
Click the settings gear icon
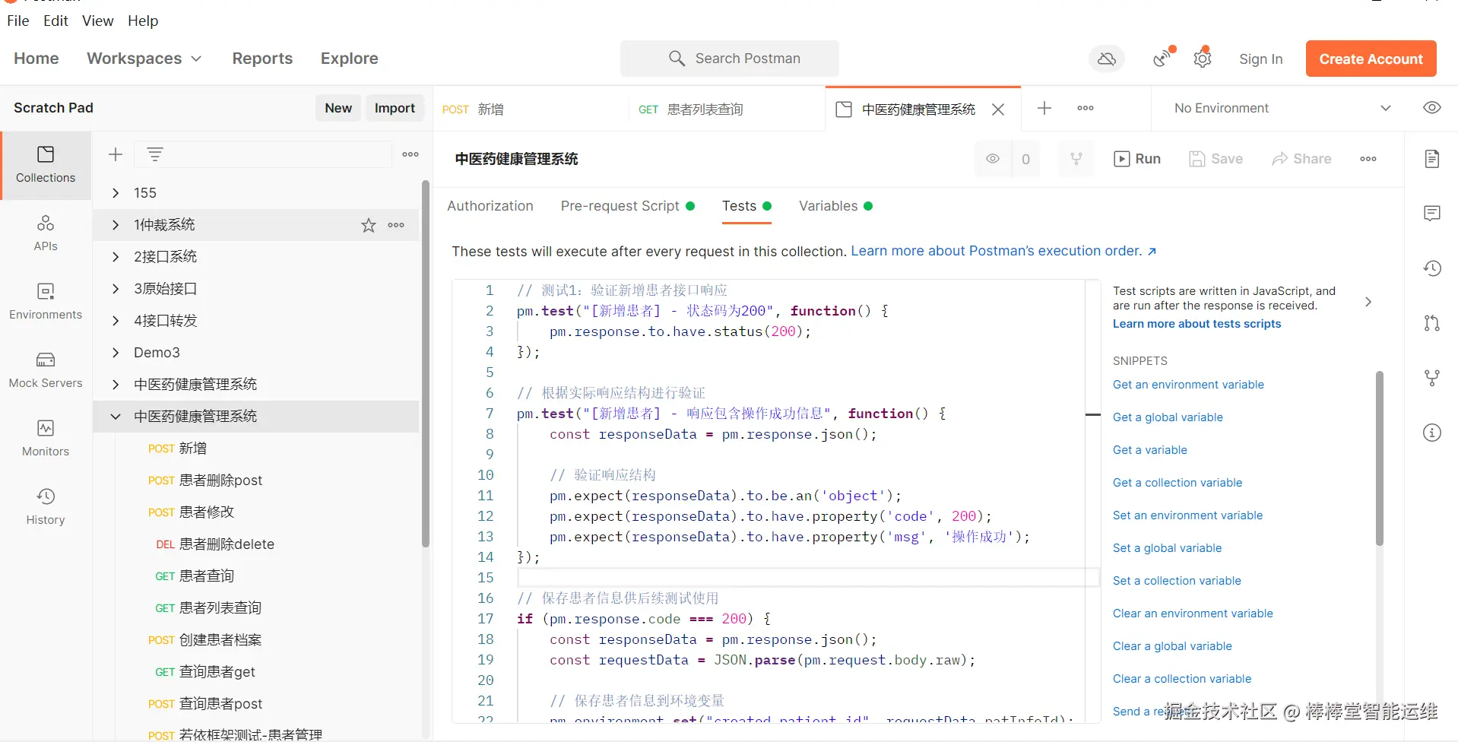point(1202,59)
